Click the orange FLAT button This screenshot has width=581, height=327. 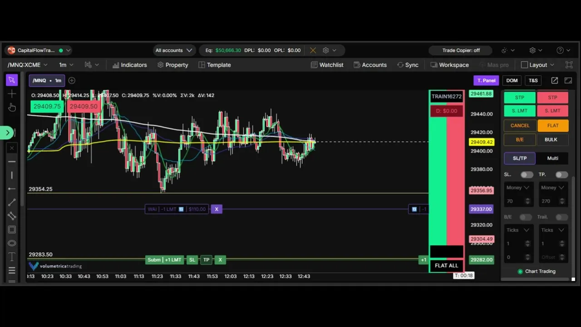pos(552,125)
